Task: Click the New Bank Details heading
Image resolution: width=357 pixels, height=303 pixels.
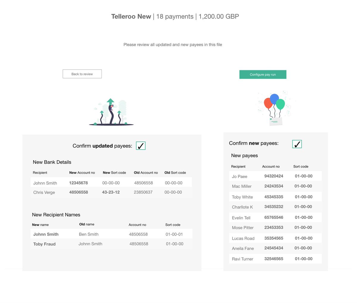Action: (x=52, y=162)
